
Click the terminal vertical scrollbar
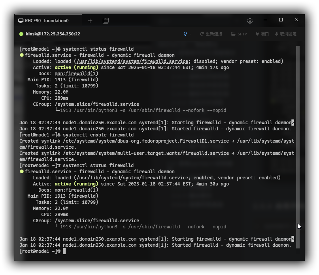point(298,136)
